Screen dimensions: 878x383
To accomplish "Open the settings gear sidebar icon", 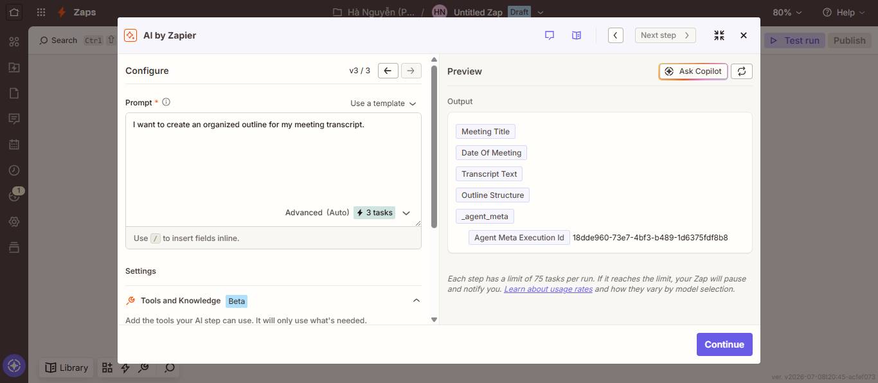I will (13, 222).
